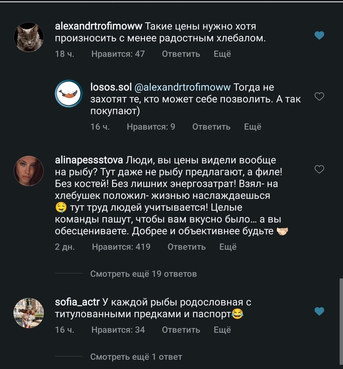Reply to alinapessstova's comment
The image size is (343, 369).
(187, 247)
